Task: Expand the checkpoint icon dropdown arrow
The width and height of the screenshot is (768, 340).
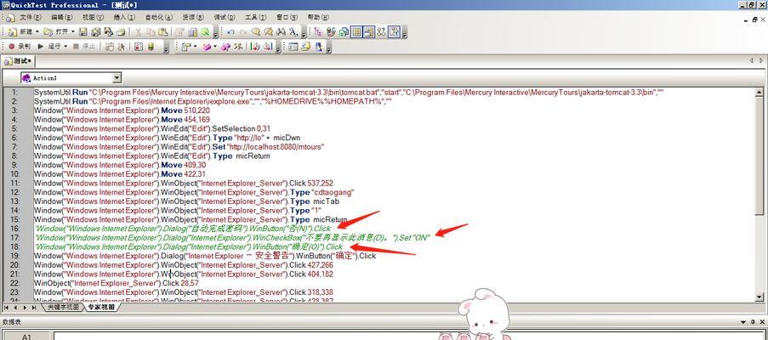Action: [x=196, y=47]
